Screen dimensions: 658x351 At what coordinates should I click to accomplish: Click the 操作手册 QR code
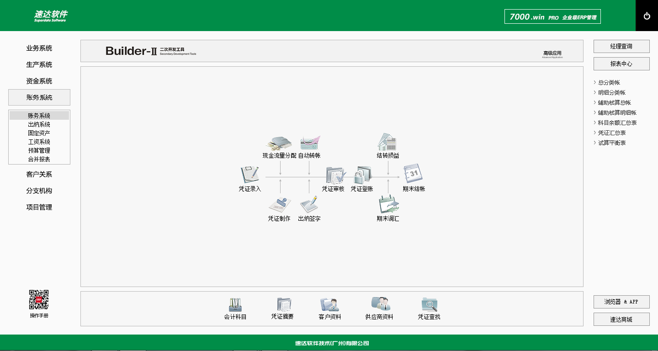39,300
